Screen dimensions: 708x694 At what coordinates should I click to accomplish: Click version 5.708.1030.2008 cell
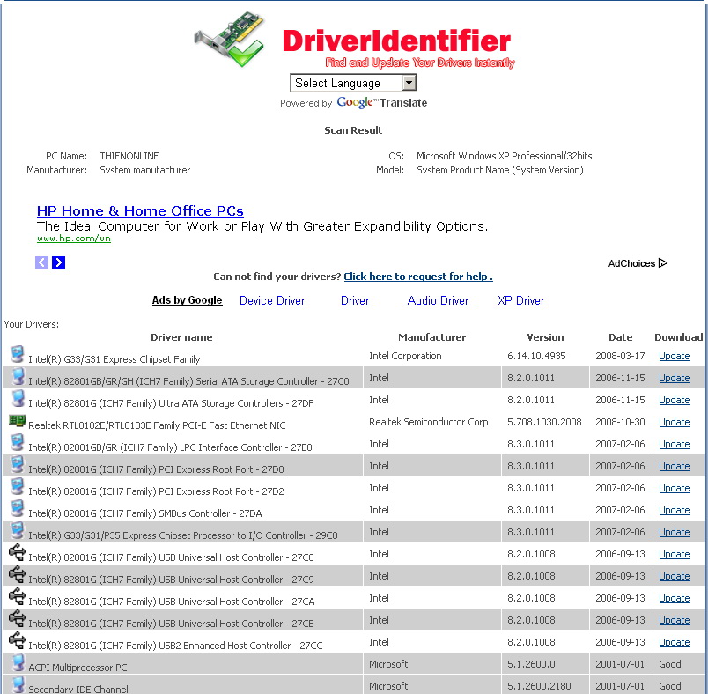tap(544, 422)
